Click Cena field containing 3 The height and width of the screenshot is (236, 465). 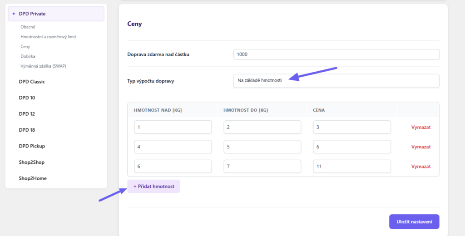pyautogui.click(x=352, y=127)
